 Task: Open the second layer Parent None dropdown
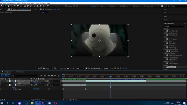[x=54, y=85]
